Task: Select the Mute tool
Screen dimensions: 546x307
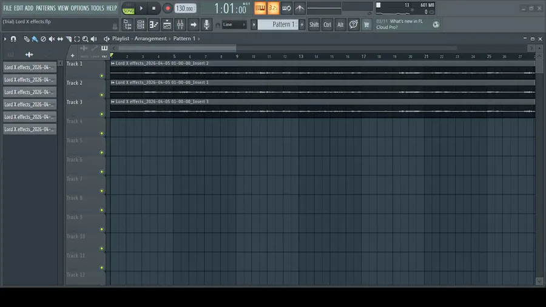Action: (52, 39)
